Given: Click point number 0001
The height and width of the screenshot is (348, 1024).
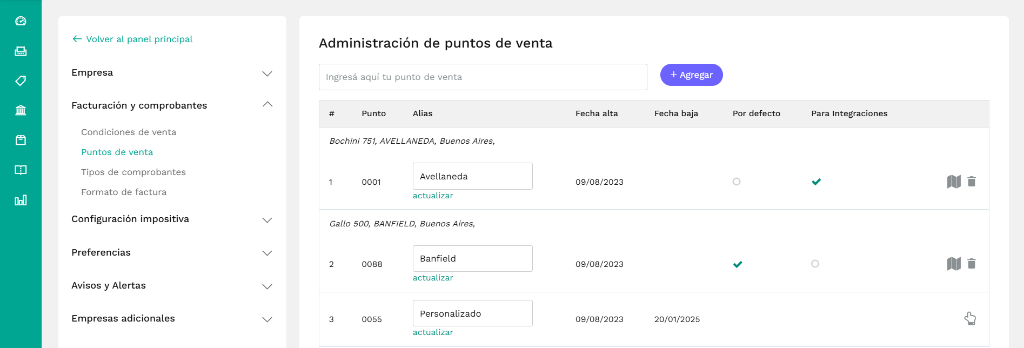Looking at the screenshot, I should tap(371, 182).
